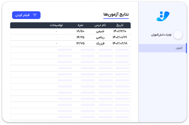Click the فیزیک lesson cell
Viewport: 189px width, 125px height.
[x=100, y=44]
